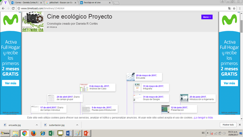Accept cookies with ¡Lo tengo! link
The width and height of the screenshot is (243, 137).
pyautogui.click(x=199, y=118)
